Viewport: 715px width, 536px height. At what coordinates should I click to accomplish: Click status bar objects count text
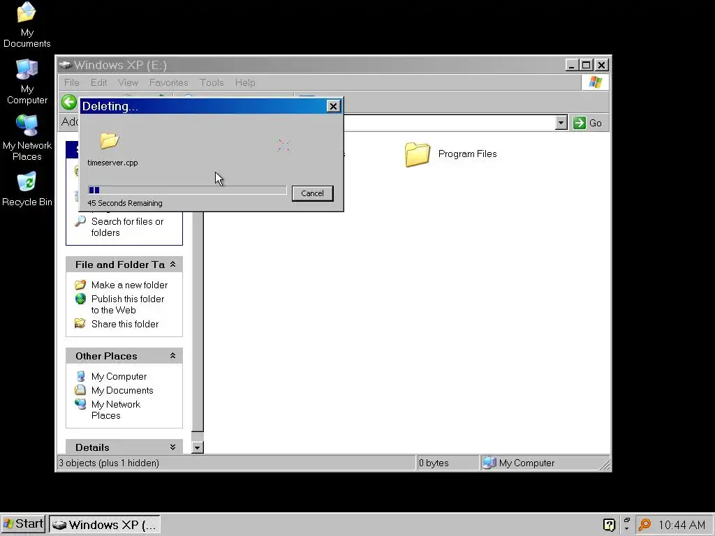tap(109, 463)
